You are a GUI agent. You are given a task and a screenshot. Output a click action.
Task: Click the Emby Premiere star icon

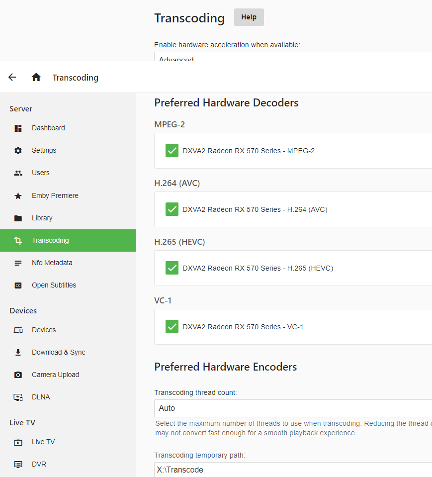point(18,196)
